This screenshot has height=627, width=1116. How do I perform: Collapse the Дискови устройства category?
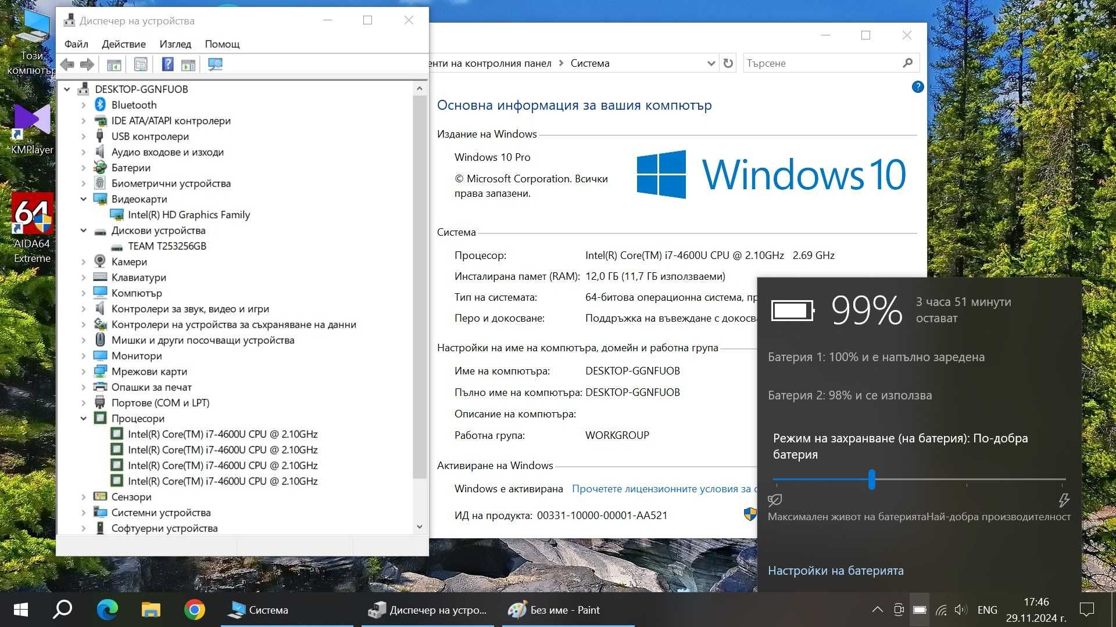click(x=83, y=230)
